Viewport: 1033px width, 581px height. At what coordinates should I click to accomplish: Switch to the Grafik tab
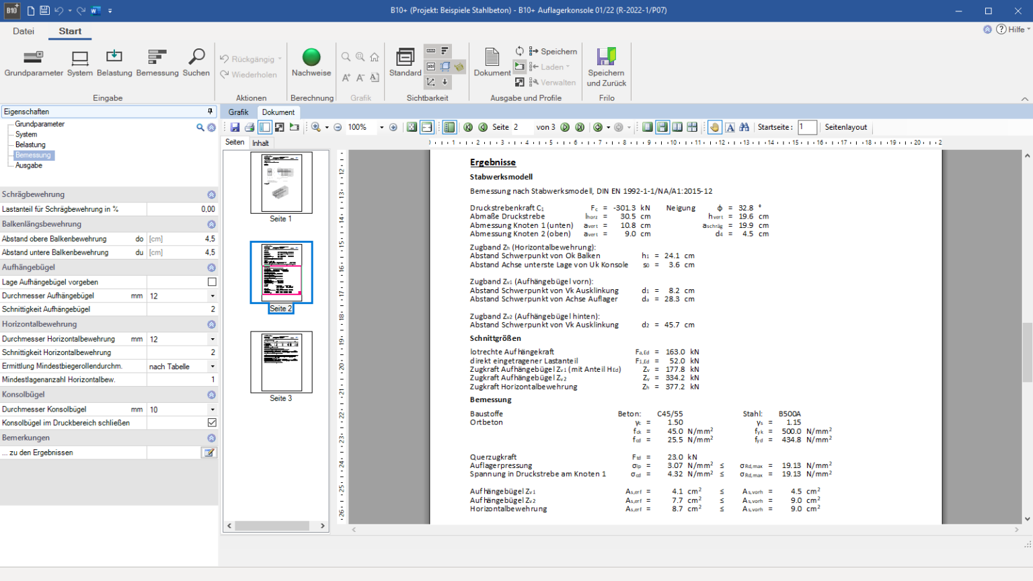coord(238,112)
